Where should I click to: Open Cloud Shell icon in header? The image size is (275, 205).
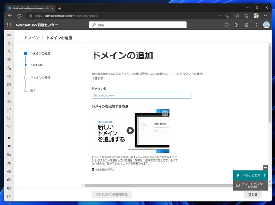click(x=226, y=25)
